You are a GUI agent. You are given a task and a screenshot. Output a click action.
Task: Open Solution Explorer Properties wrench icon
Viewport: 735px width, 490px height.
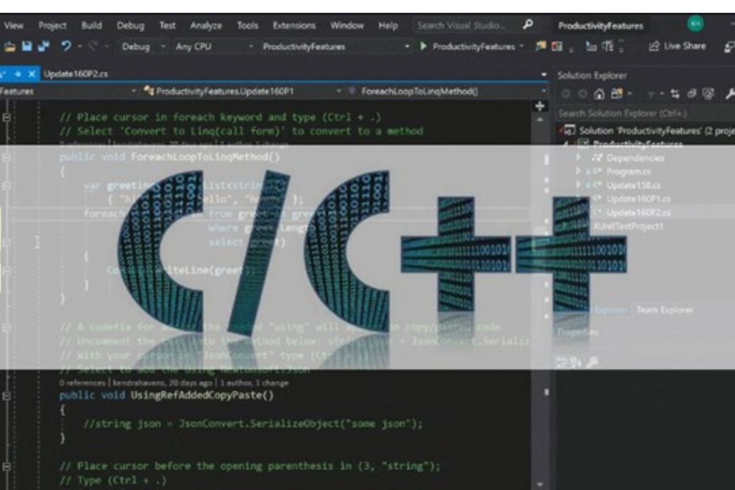point(729,94)
